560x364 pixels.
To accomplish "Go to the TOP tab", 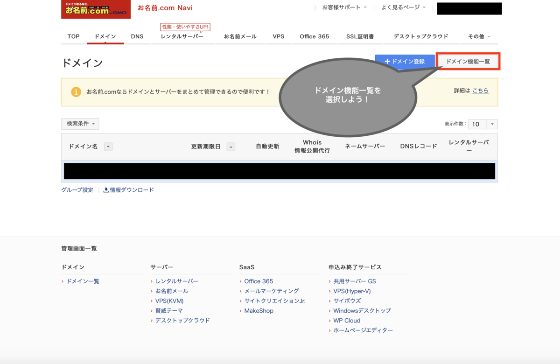I will click(x=73, y=36).
